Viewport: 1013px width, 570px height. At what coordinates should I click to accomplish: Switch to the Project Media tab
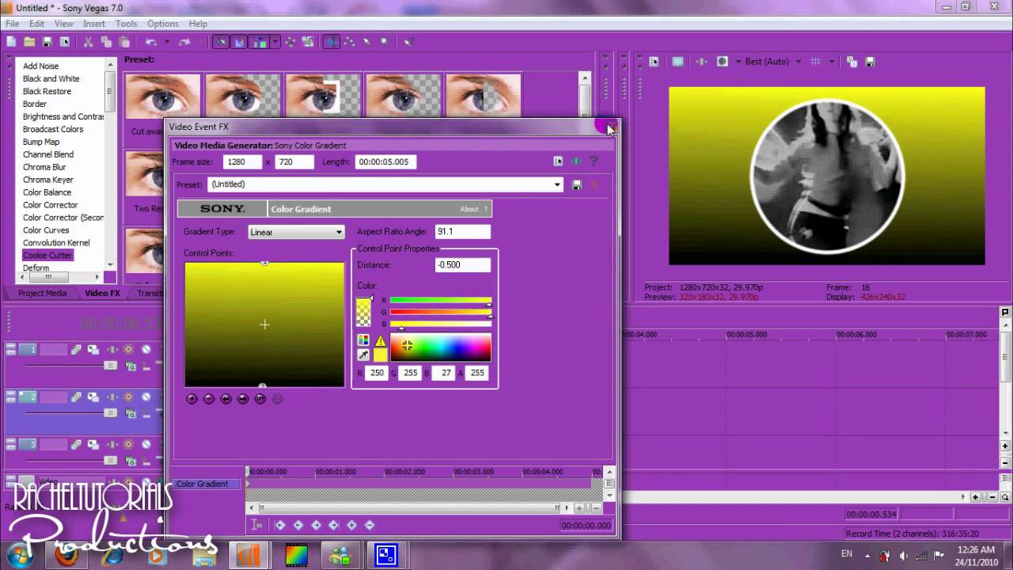coord(43,293)
